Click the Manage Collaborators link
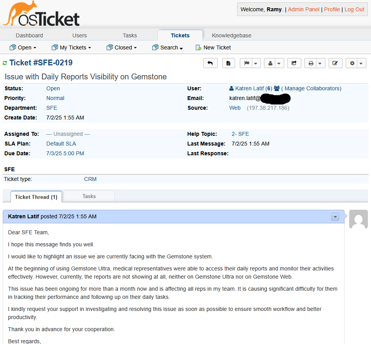371x344 pixels. (311, 88)
